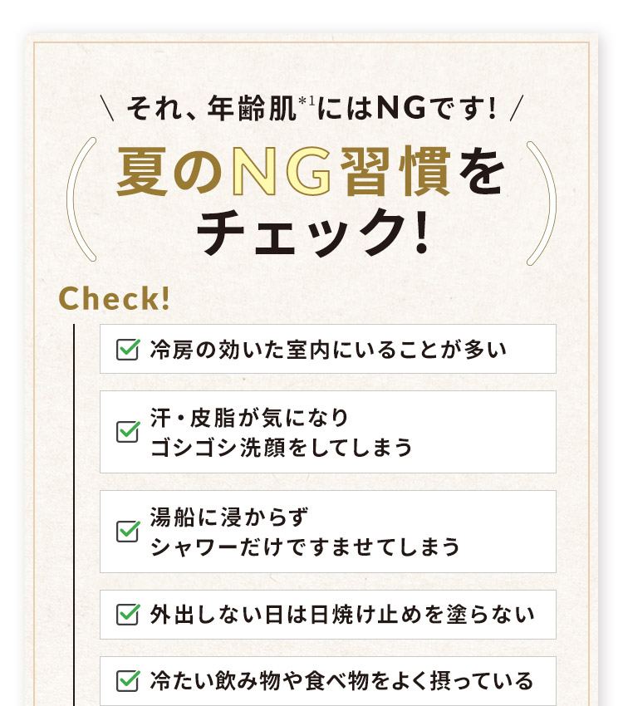The width and height of the screenshot is (623, 706).
Task: Toggle the checkbox for 冷房の効いた室内にいることが多い
Action: click(x=128, y=349)
